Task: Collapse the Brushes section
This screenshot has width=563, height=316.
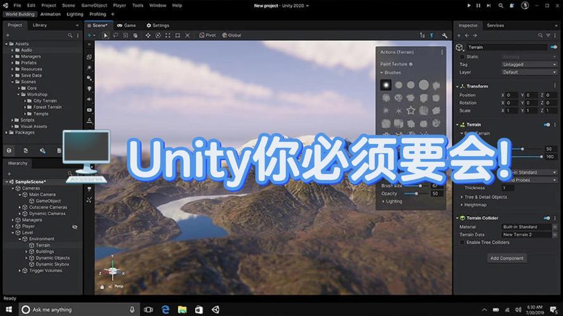Action: click(x=381, y=73)
